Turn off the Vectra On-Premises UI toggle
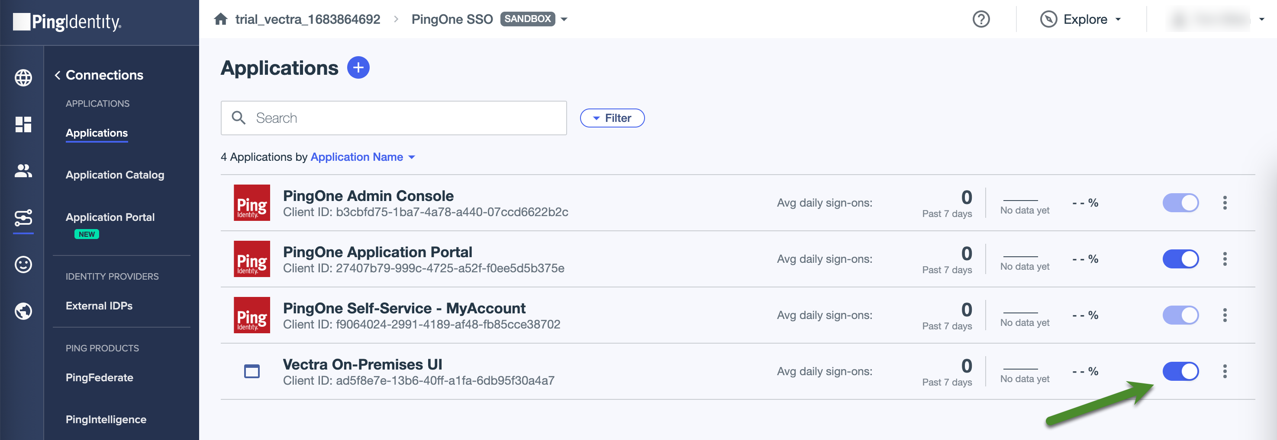 1180,371
